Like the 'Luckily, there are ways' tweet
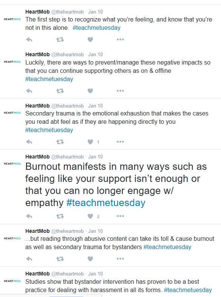The image size is (221, 297). pos(90,91)
